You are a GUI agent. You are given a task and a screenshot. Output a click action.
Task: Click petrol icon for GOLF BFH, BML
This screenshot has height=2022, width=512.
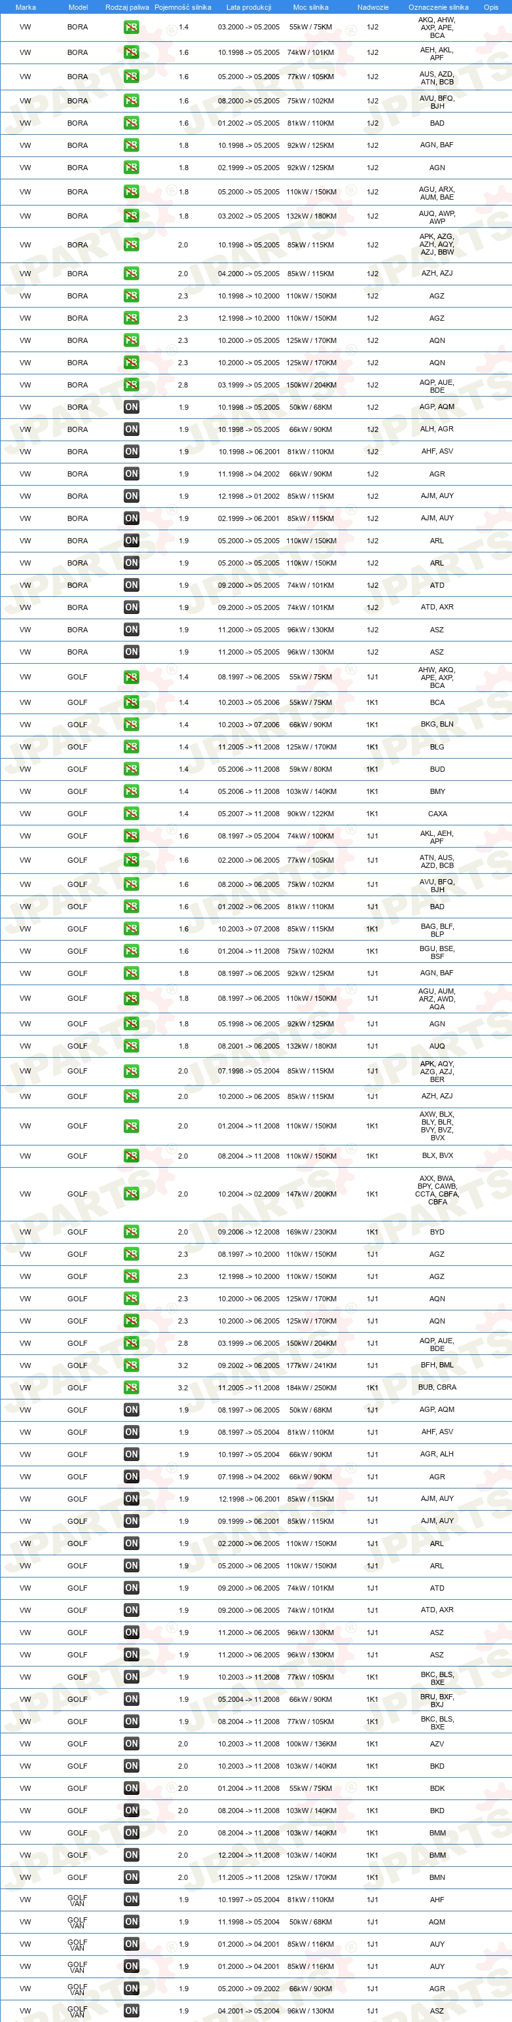pyautogui.click(x=131, y=1365)
